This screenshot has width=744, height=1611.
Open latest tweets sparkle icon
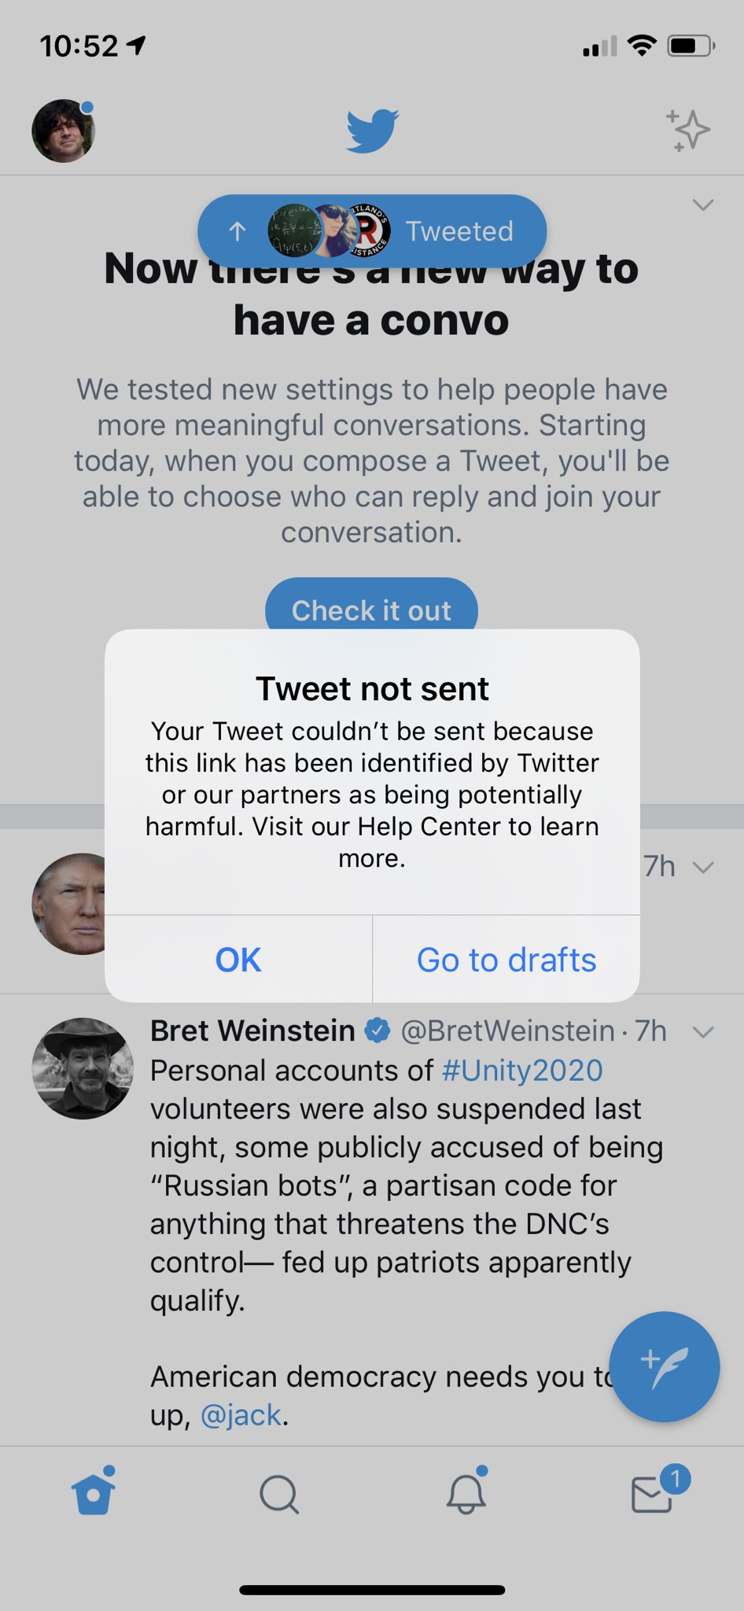click(688, 131)
